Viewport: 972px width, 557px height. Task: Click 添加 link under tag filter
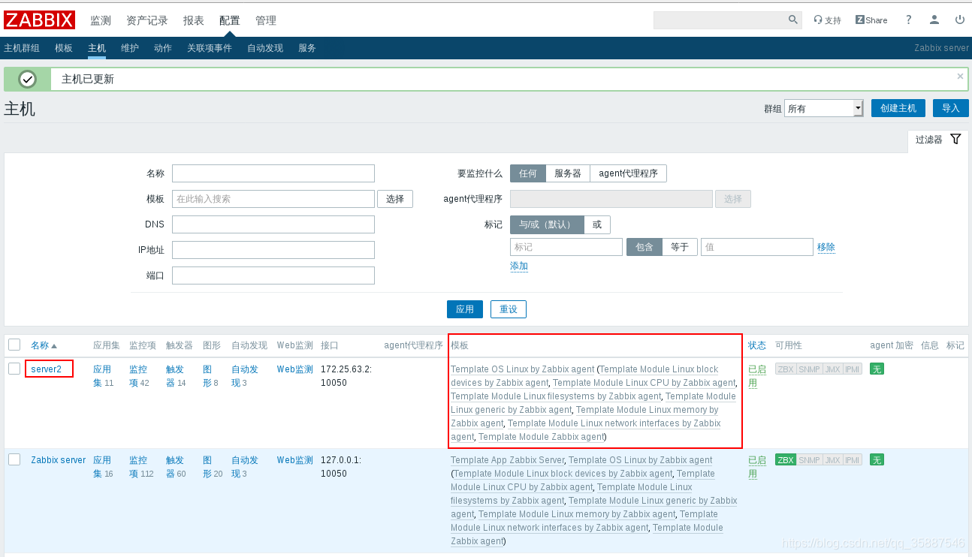(x=519, y=266)
